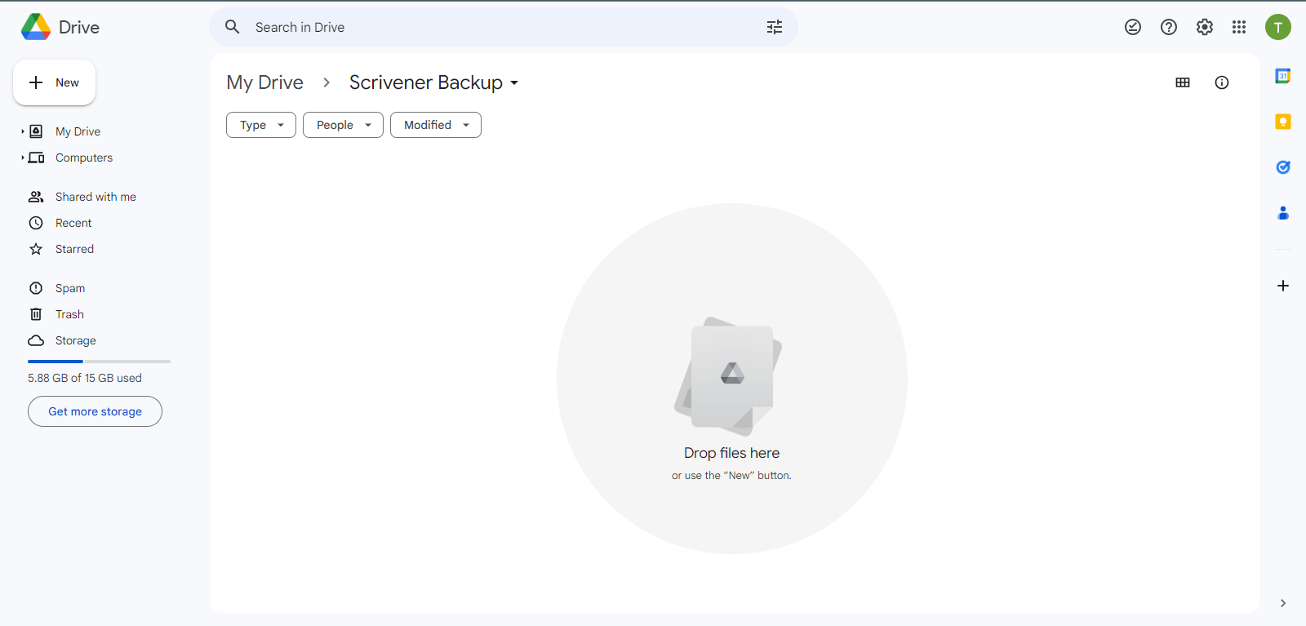Click the Recent clock icon
The width and height of the screenshot is (1306, 626).
pyautogui.click(x=36, y=223)
